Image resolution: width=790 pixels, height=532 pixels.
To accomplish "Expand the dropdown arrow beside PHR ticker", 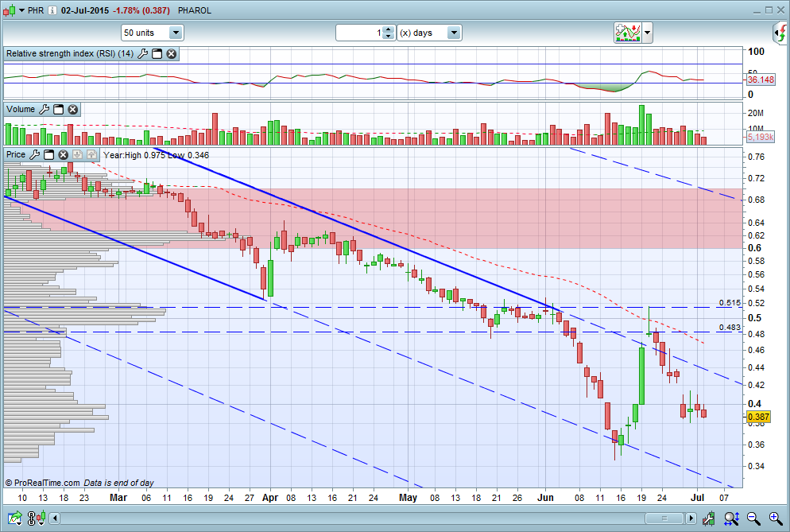I will click(21, 10).
